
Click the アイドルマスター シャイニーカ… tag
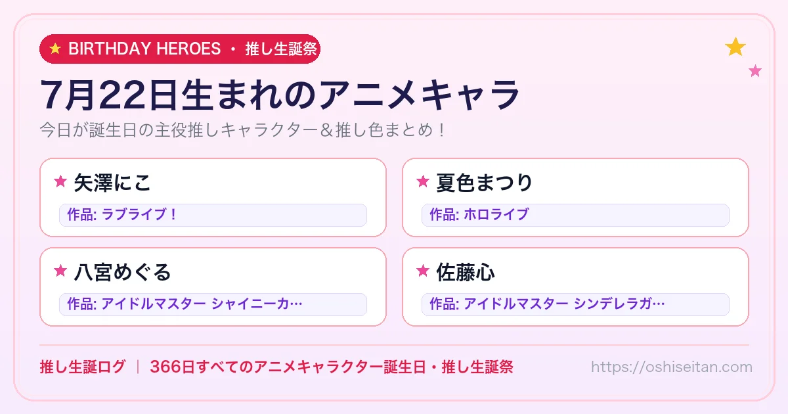tap(213, 304)
